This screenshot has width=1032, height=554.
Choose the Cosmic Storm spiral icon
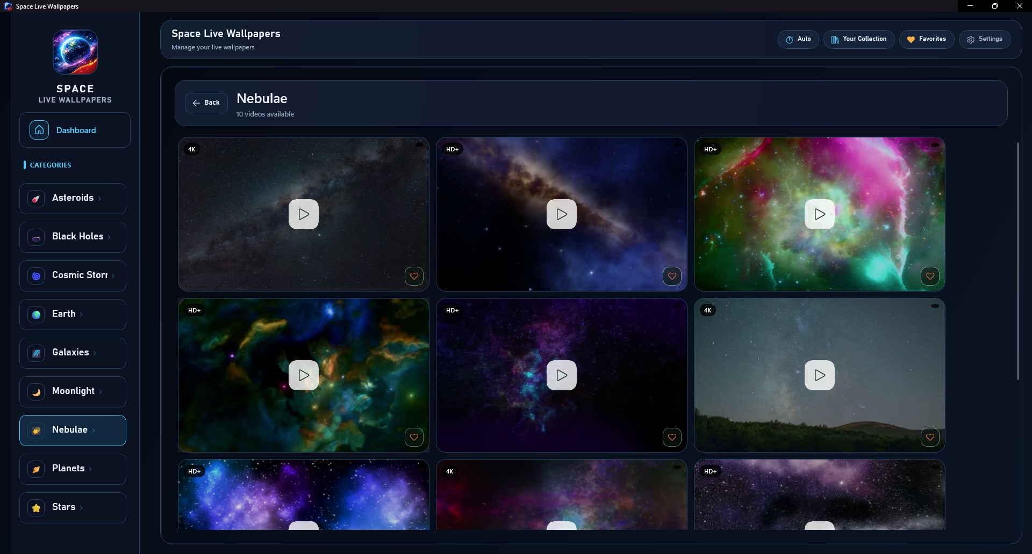click(x=36, y=276)
